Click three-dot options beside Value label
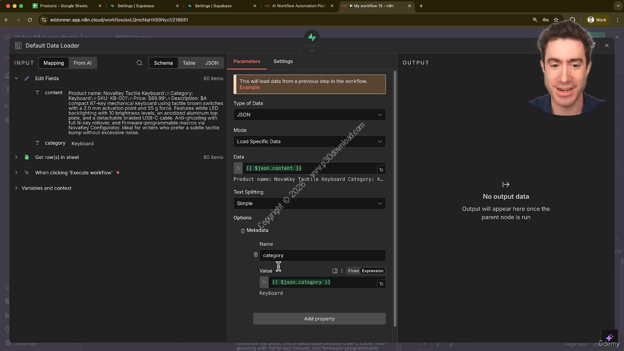This screenshot has width=624, height=351. (342, 271)
